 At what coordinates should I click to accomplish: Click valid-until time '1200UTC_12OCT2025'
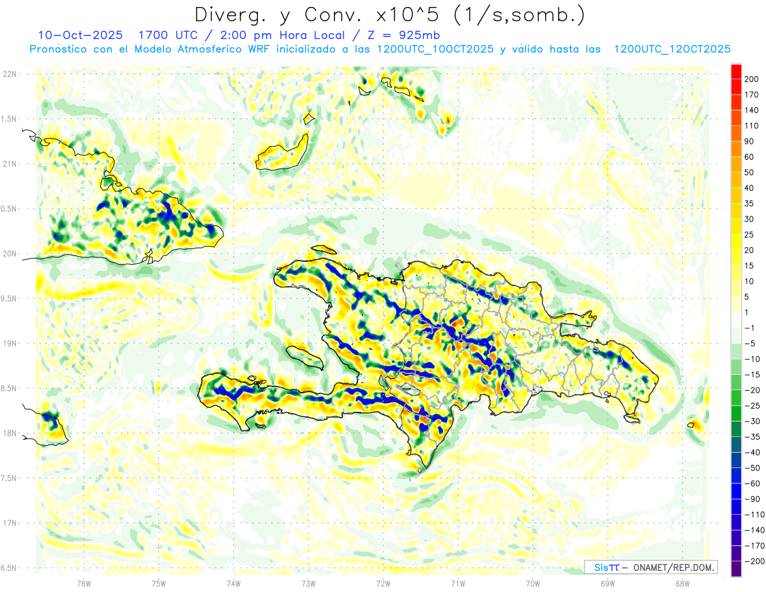(672, 49)
